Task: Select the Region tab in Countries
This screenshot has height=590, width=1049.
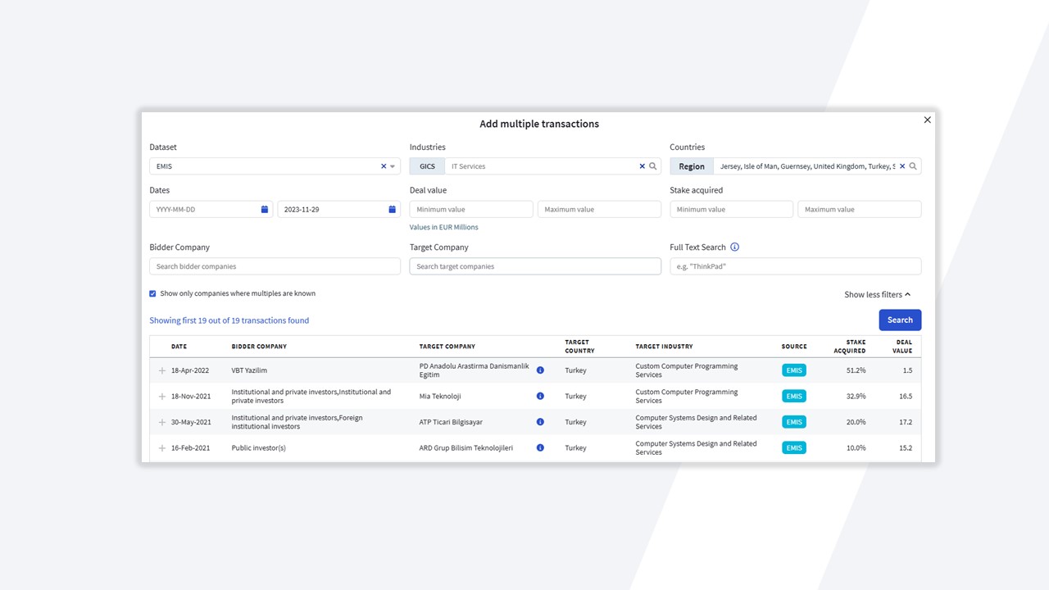Action: [691, 166]
